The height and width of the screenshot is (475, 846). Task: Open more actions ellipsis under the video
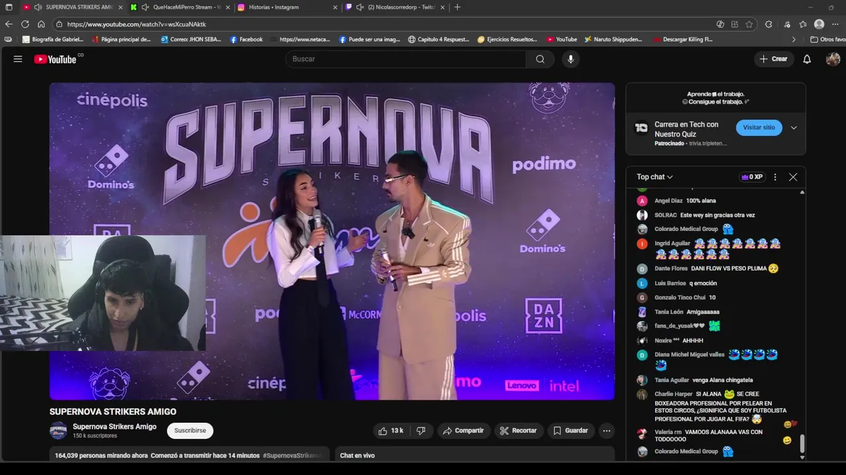606,431
